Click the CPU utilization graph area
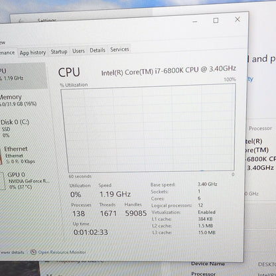 [x=148, y=128]
